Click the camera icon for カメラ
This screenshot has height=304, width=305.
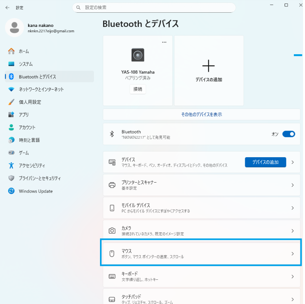pyautogui.click(x=112, y=231)
